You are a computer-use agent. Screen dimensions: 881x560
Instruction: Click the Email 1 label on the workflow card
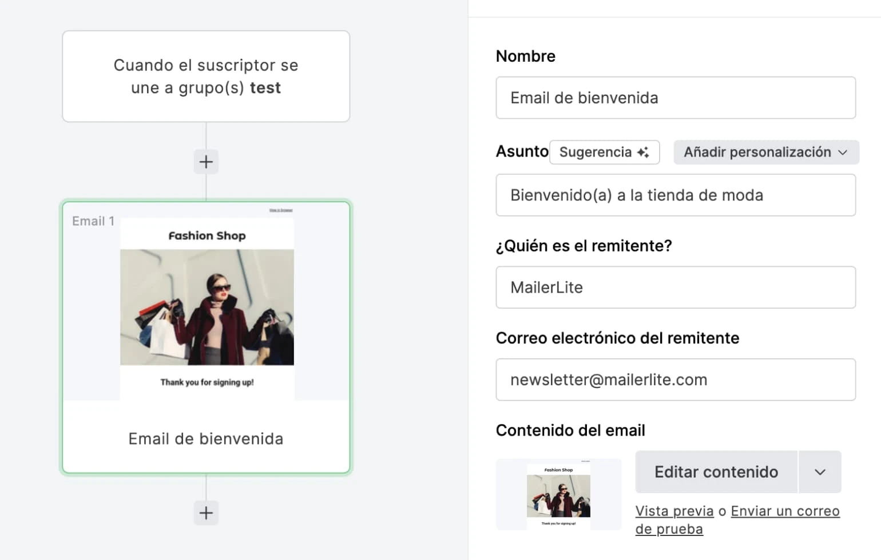93,221
